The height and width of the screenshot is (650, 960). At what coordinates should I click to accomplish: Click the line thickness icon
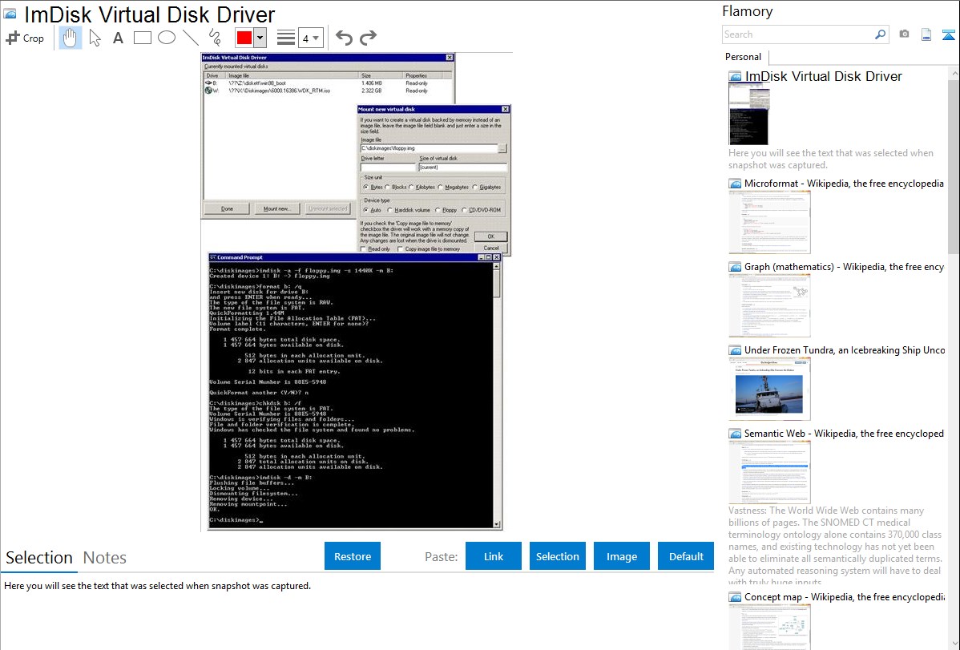tap(285, 38)
